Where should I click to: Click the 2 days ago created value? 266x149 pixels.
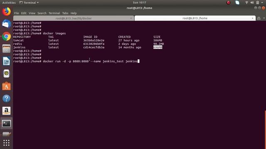(x=127, y=44)
